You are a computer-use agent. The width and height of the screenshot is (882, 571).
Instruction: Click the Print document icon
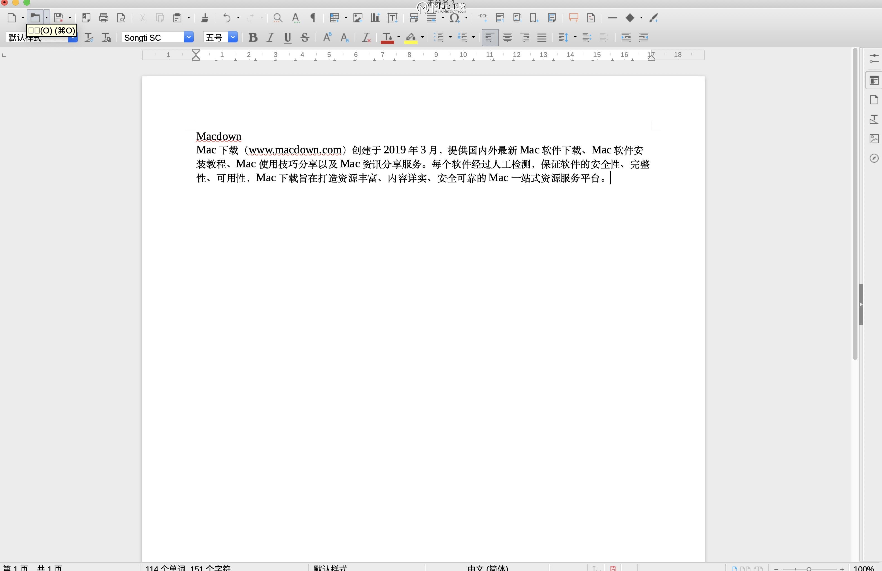click(104, 18)
